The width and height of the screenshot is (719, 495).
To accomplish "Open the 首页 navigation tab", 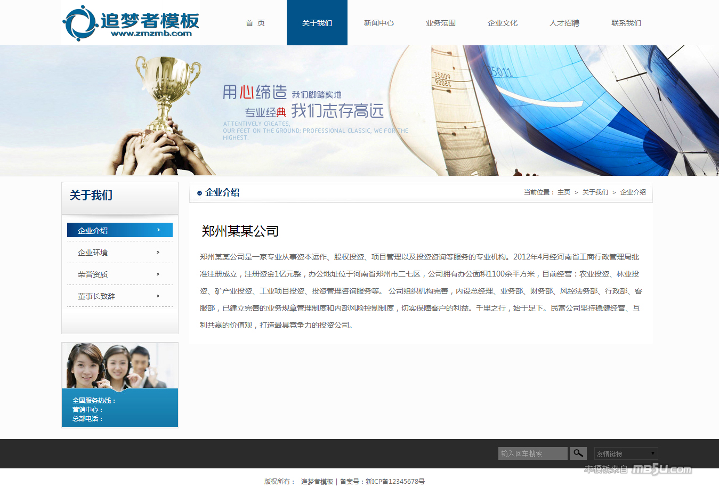I will click(x=255, y=23).
